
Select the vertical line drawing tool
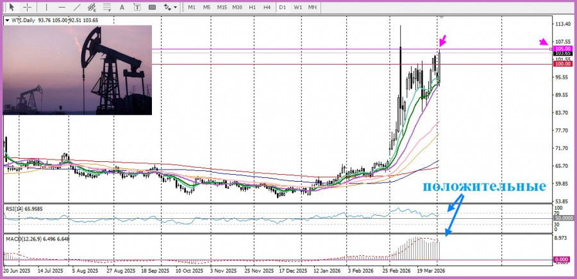coord(47,7)
